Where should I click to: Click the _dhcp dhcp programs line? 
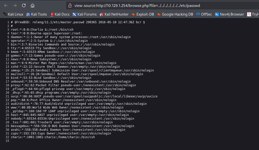[61, 93]
